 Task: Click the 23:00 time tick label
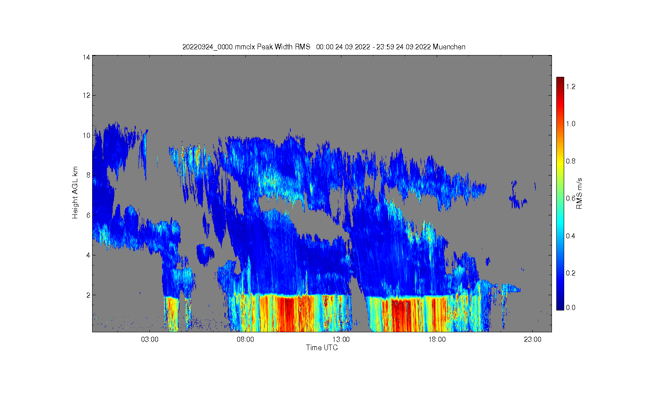533,340
